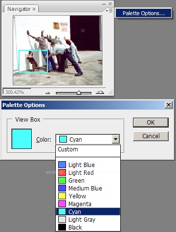The height and width of the screenshot is (232, 176).
Task: Click the 300.42% zoom percentage field
Action: pos(17,92)
